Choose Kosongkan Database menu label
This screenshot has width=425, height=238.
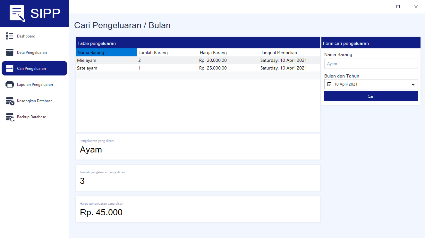click(35, 101)
